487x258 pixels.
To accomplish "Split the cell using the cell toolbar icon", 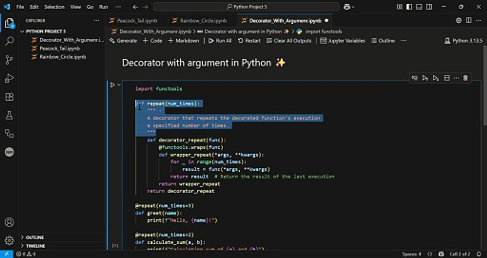I will point(447,78).
